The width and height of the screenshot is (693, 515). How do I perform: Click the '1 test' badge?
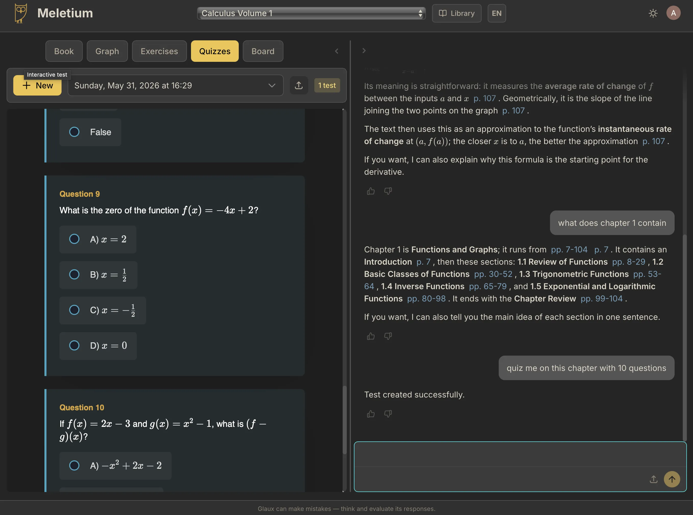[327, 85]
